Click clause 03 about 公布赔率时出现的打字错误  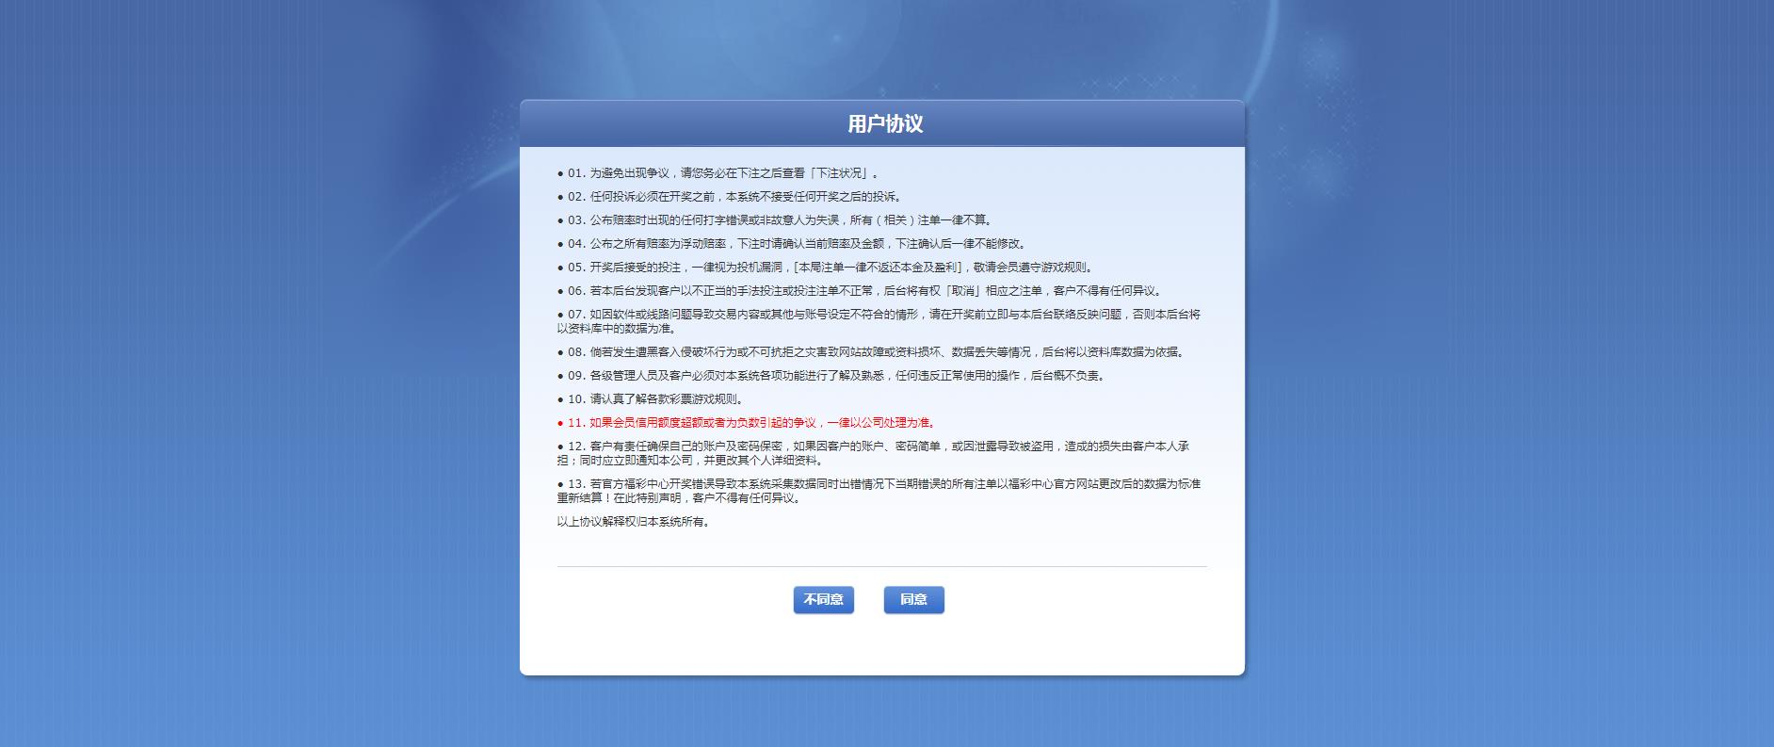coord(775,220)
